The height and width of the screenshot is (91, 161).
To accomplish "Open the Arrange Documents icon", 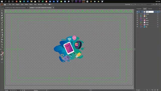I will pos(50,5).
